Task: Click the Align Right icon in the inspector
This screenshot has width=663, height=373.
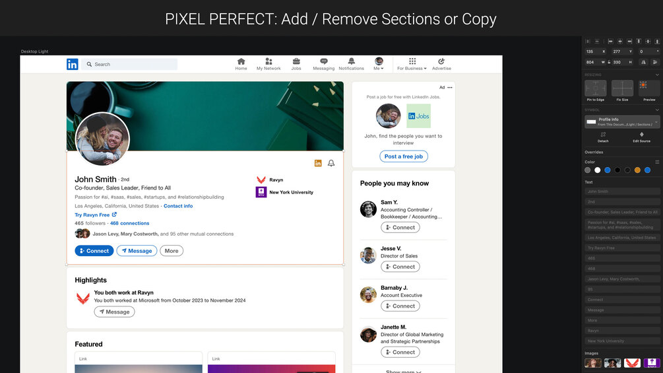Action: click(x=629, y=42)
